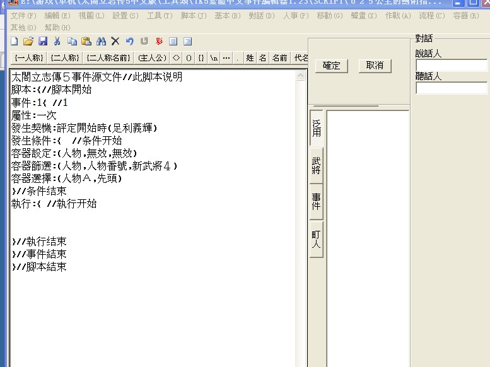Viewport: 490px width, 367px height.
Task: Insert the ellipsis … symbol
Action: click(x=226, y=58)
